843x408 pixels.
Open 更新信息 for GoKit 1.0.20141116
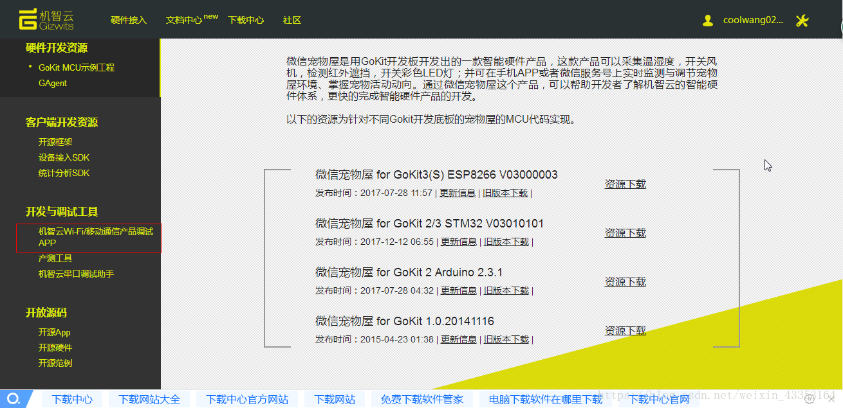pyautogui.click(x=459, y=339)
